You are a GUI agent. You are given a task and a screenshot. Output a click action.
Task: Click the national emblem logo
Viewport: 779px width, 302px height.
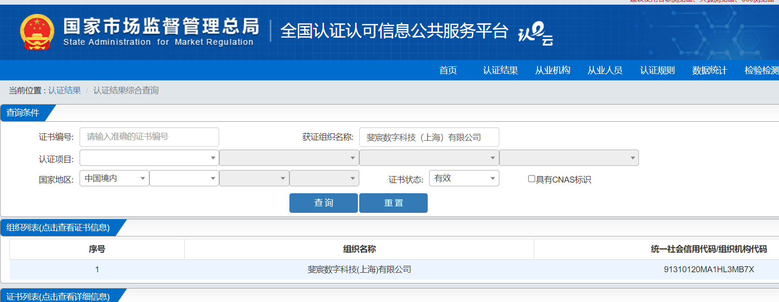click(x=37, y=32)
